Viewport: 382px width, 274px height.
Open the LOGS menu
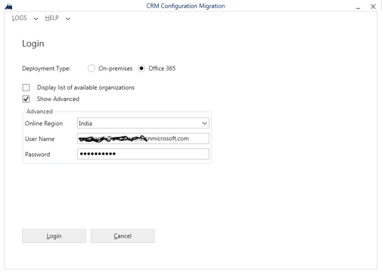point(19,18)
